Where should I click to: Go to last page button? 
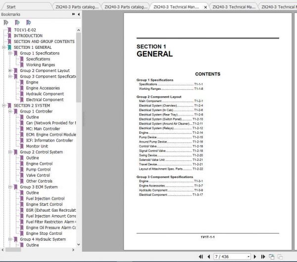[263, 257]
